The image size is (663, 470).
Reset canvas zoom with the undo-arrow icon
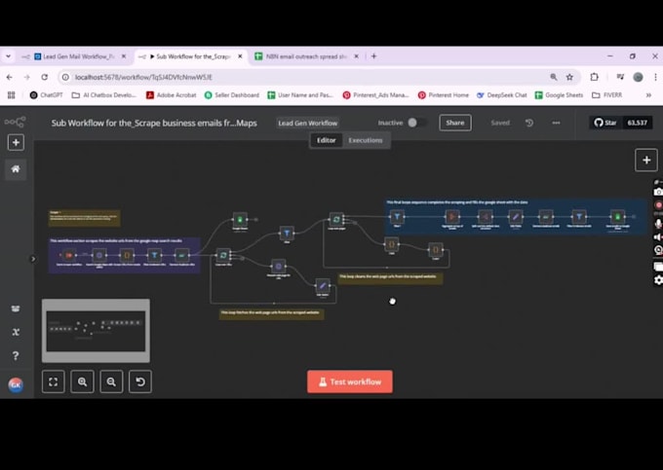coord(141,382)
